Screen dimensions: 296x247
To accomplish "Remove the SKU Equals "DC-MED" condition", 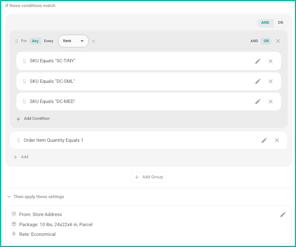I will tap(271, 101).
